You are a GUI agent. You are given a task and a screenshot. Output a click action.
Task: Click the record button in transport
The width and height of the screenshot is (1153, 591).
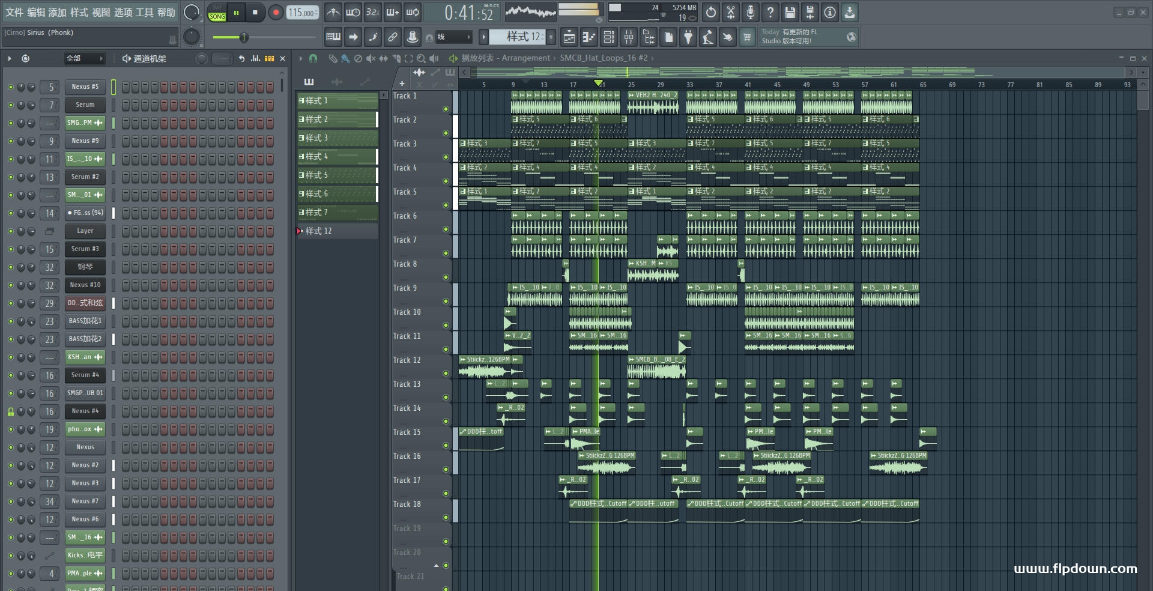(x=276, y=12)
